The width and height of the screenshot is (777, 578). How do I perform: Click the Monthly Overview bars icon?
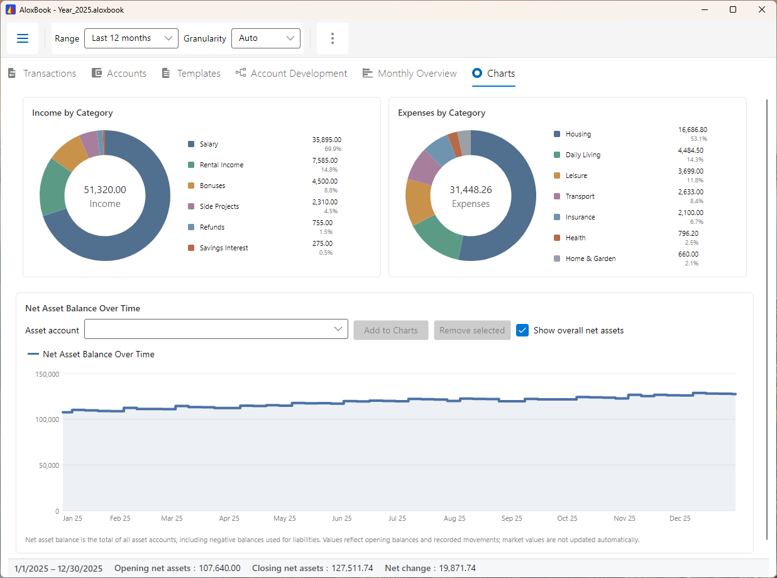pyautogui.click(x=368, y=74)
